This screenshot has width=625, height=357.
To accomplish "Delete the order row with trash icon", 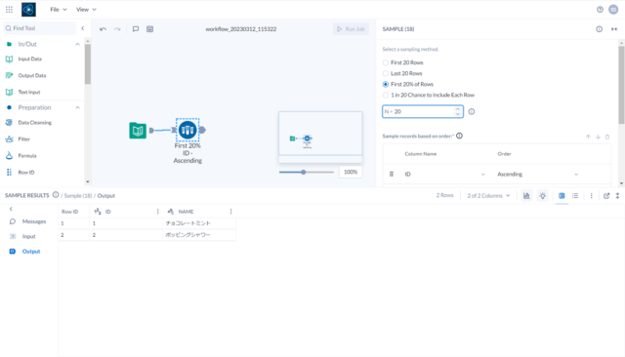I will click(x=607, y=137).
